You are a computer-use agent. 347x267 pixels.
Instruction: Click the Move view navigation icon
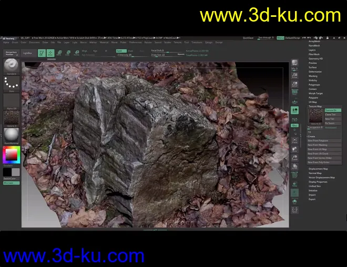[294, 149]
